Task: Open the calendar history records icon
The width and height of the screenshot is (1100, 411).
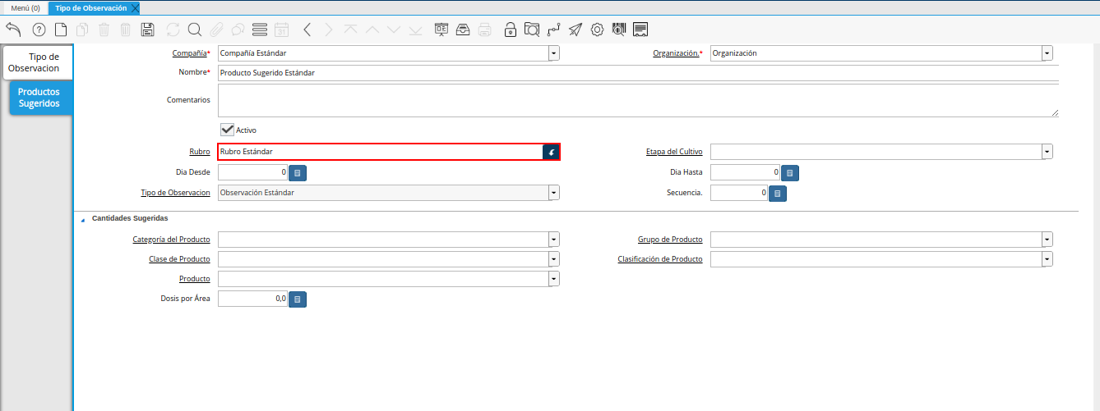Action: pyautogui.click(x=281, y=30)
